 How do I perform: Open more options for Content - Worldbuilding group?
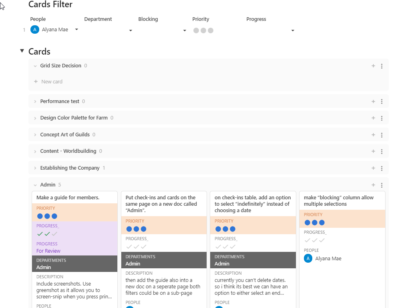pyautogui.click(x=382, y=151)
